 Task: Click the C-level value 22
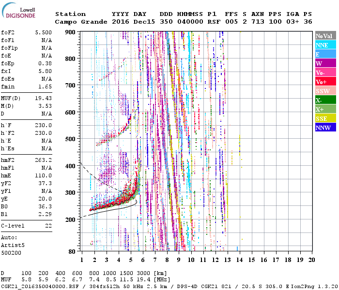pyautogui.click(x=48, y=226)
